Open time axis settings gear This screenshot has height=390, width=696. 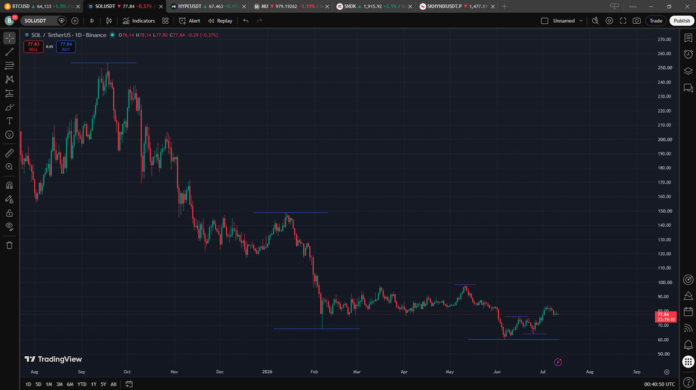(x=668, y=371)
